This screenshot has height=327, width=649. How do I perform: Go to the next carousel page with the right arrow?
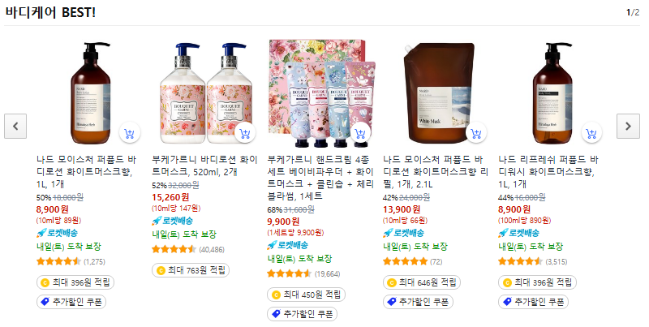pos(628,127)
